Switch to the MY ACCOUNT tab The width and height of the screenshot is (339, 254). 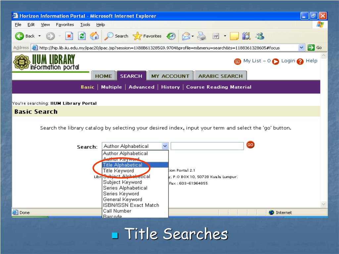170,76
